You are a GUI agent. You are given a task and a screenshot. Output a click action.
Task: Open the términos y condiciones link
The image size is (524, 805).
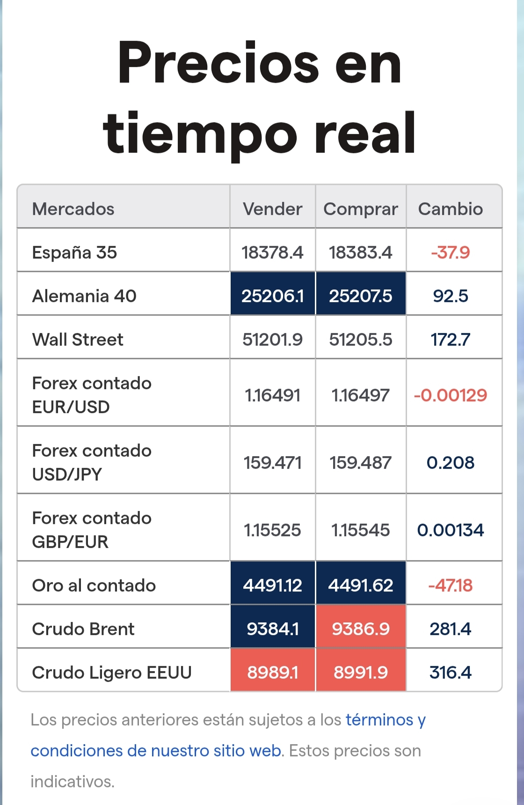click(x=228, y=735)
